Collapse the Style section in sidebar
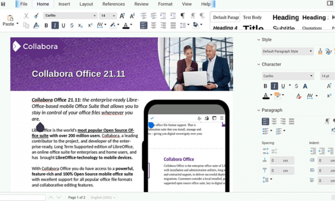This screenshot has height=201, width=335. click(259, 40)
